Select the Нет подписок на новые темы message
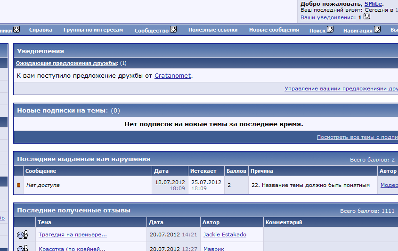Image resolution: width=398 pixels, height=251 pixels. click(214, 124)
